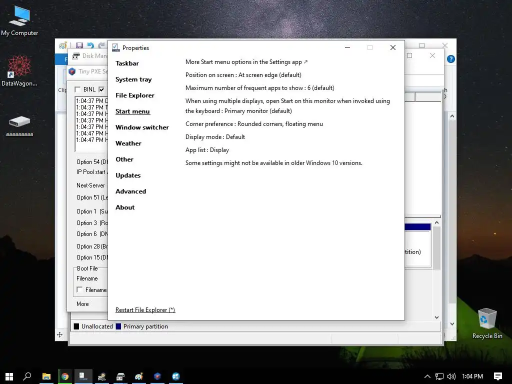Click the Save icon in Paint toolbar

pyautogui.click(x=79, y=45)
